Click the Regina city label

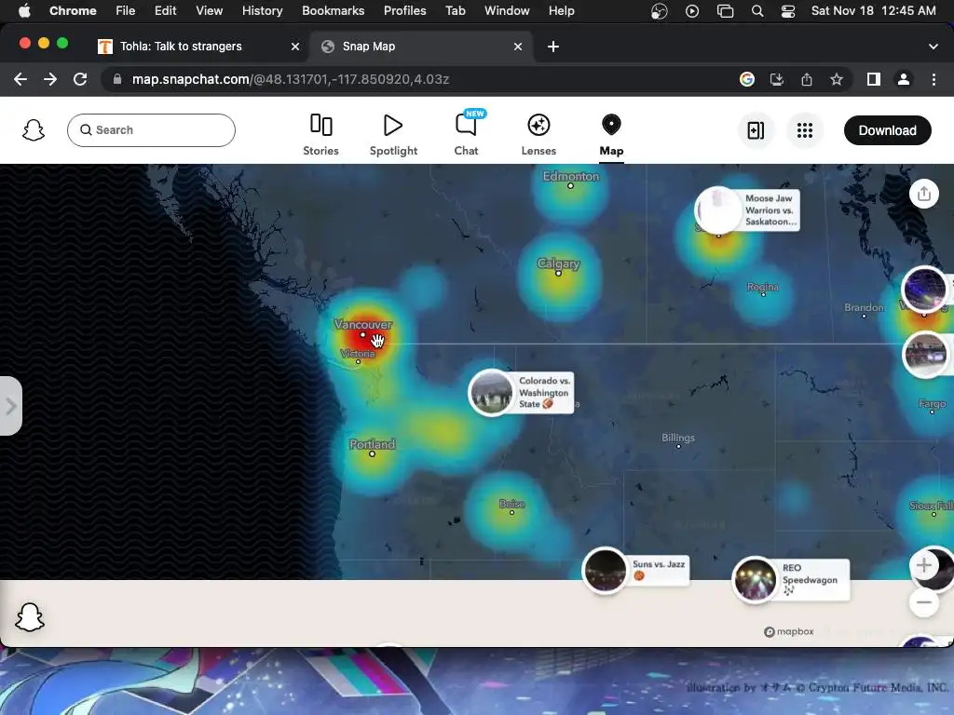[763, 287]
